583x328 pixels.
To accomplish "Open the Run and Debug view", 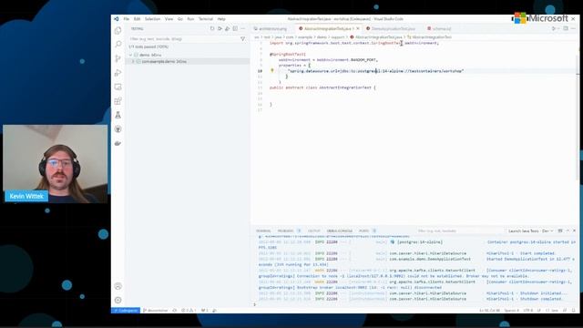I will 118,73.
